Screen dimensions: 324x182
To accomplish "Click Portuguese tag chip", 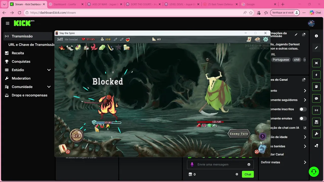I will 281,60.
